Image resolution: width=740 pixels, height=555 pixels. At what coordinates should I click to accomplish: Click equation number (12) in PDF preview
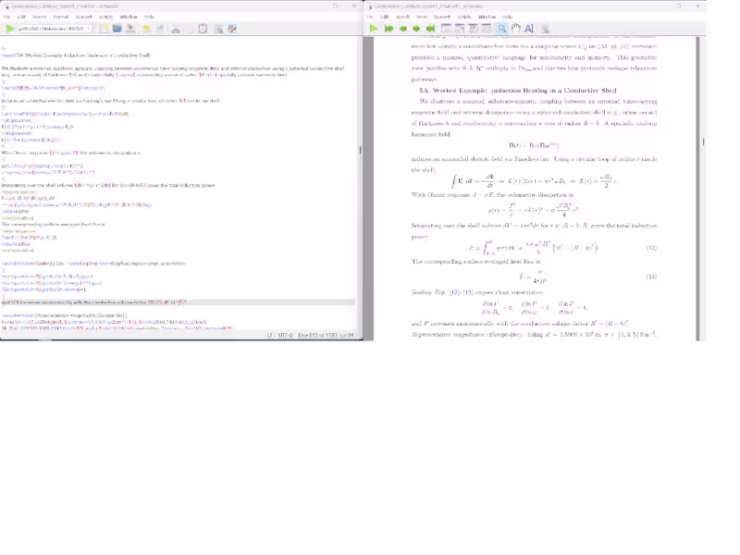651,248
